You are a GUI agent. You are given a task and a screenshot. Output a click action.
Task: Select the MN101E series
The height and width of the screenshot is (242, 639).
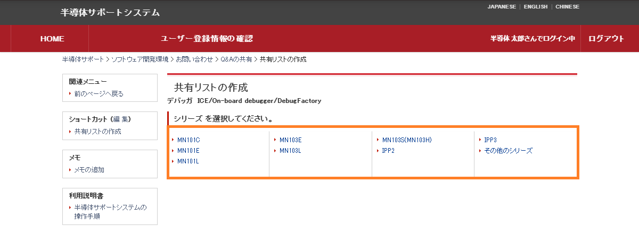click(x=189, y=151)
